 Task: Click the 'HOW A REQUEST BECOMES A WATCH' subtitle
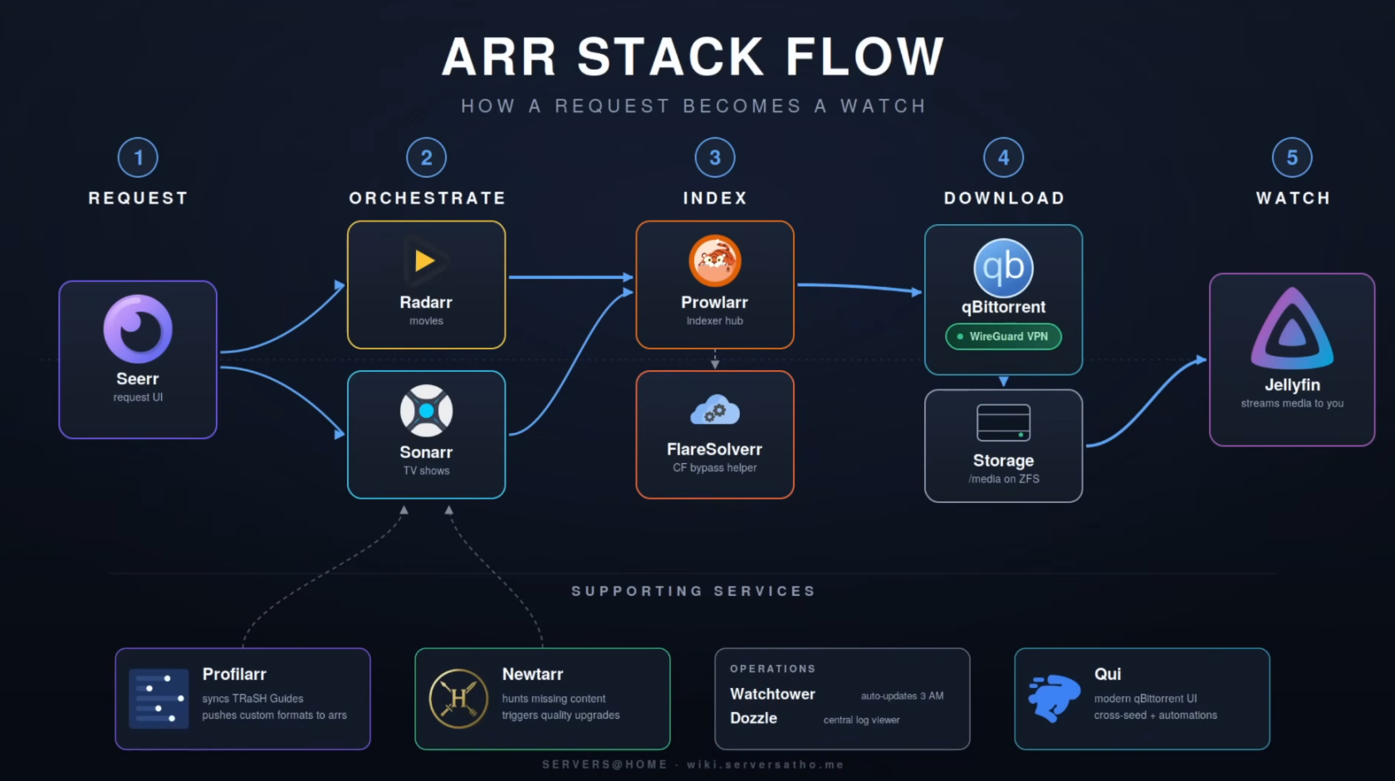pyautogui.click(x=693, y=106)
